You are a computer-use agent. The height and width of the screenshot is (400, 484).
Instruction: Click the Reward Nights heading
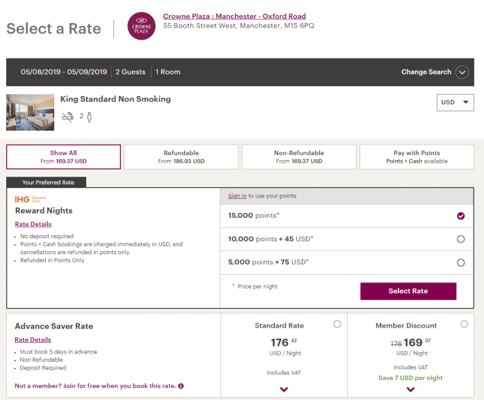[x=44, y=211]
